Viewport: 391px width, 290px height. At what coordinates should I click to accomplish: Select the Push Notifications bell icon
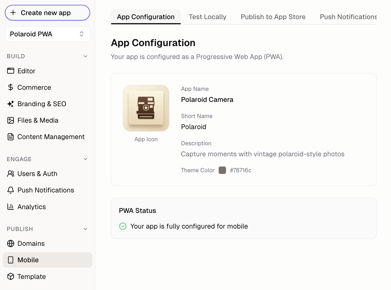[11, 190]
